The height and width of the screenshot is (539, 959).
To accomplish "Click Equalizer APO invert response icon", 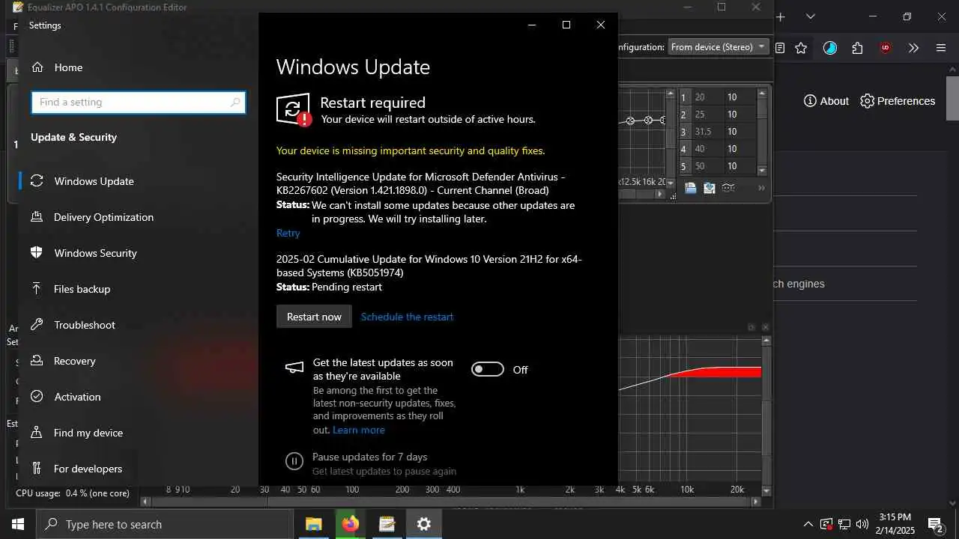I will 727,188.
